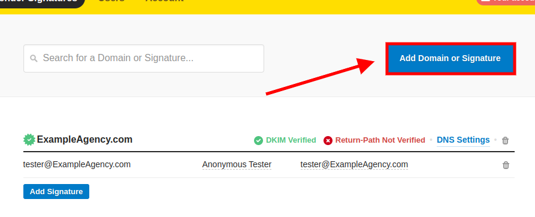
Task: Click the DKIM Verified status text
Action: tap(291, 140)
